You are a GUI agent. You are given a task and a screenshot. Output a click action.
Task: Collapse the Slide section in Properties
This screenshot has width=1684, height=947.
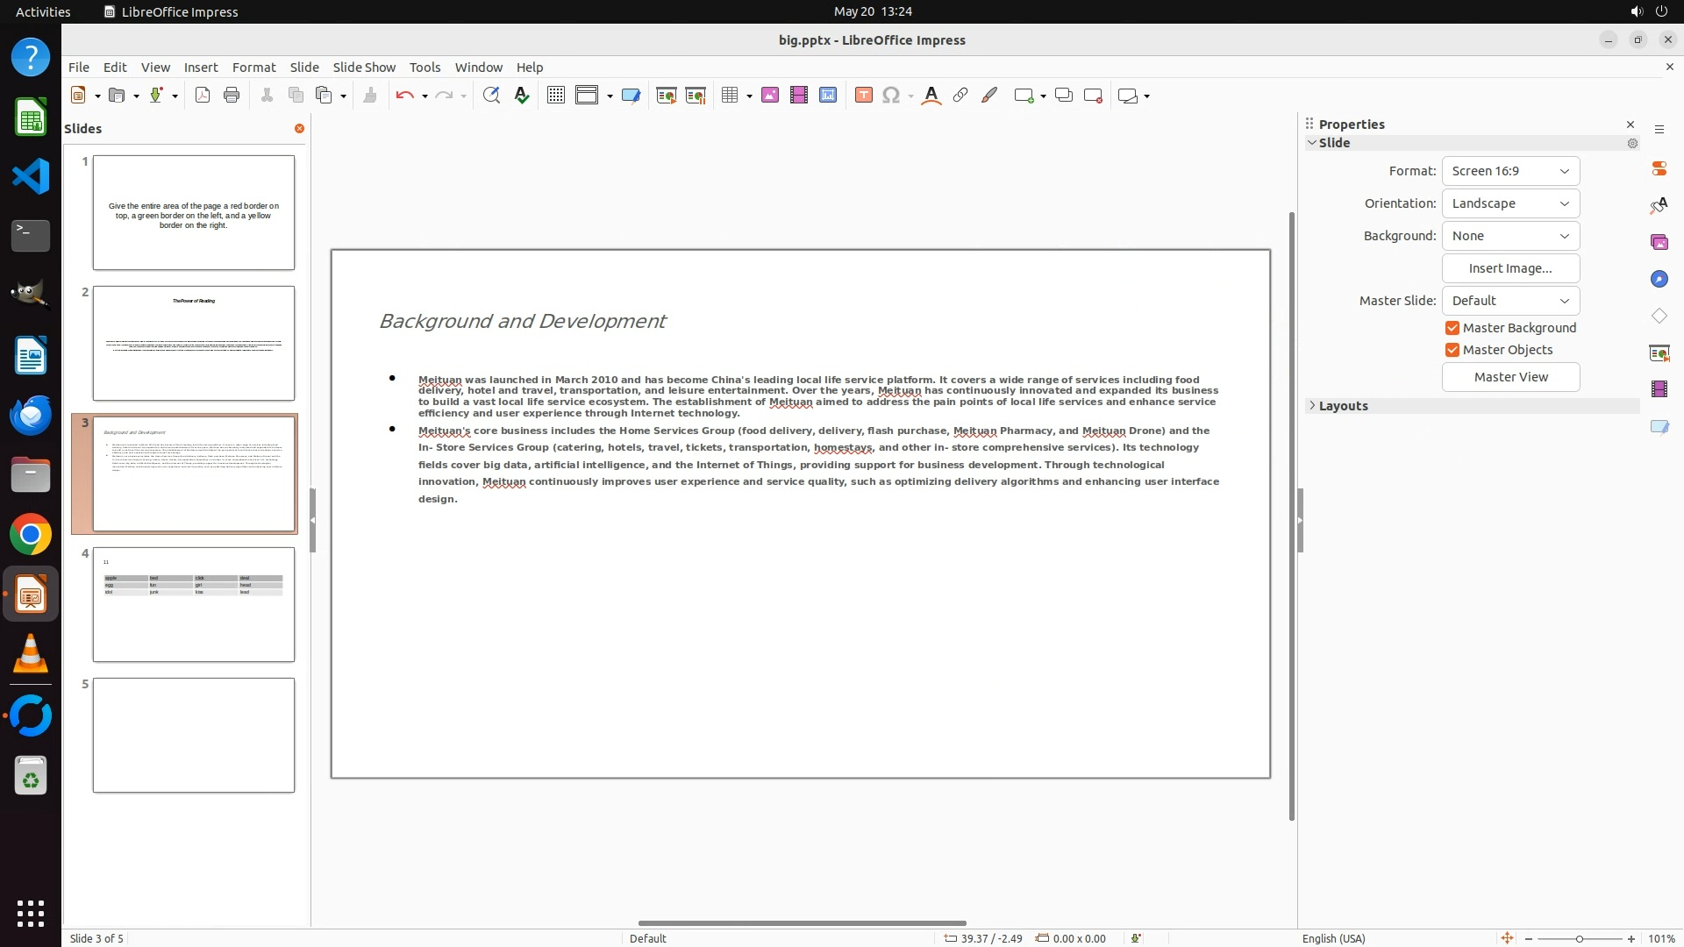pyautogui.click(x=1312, y=143)
